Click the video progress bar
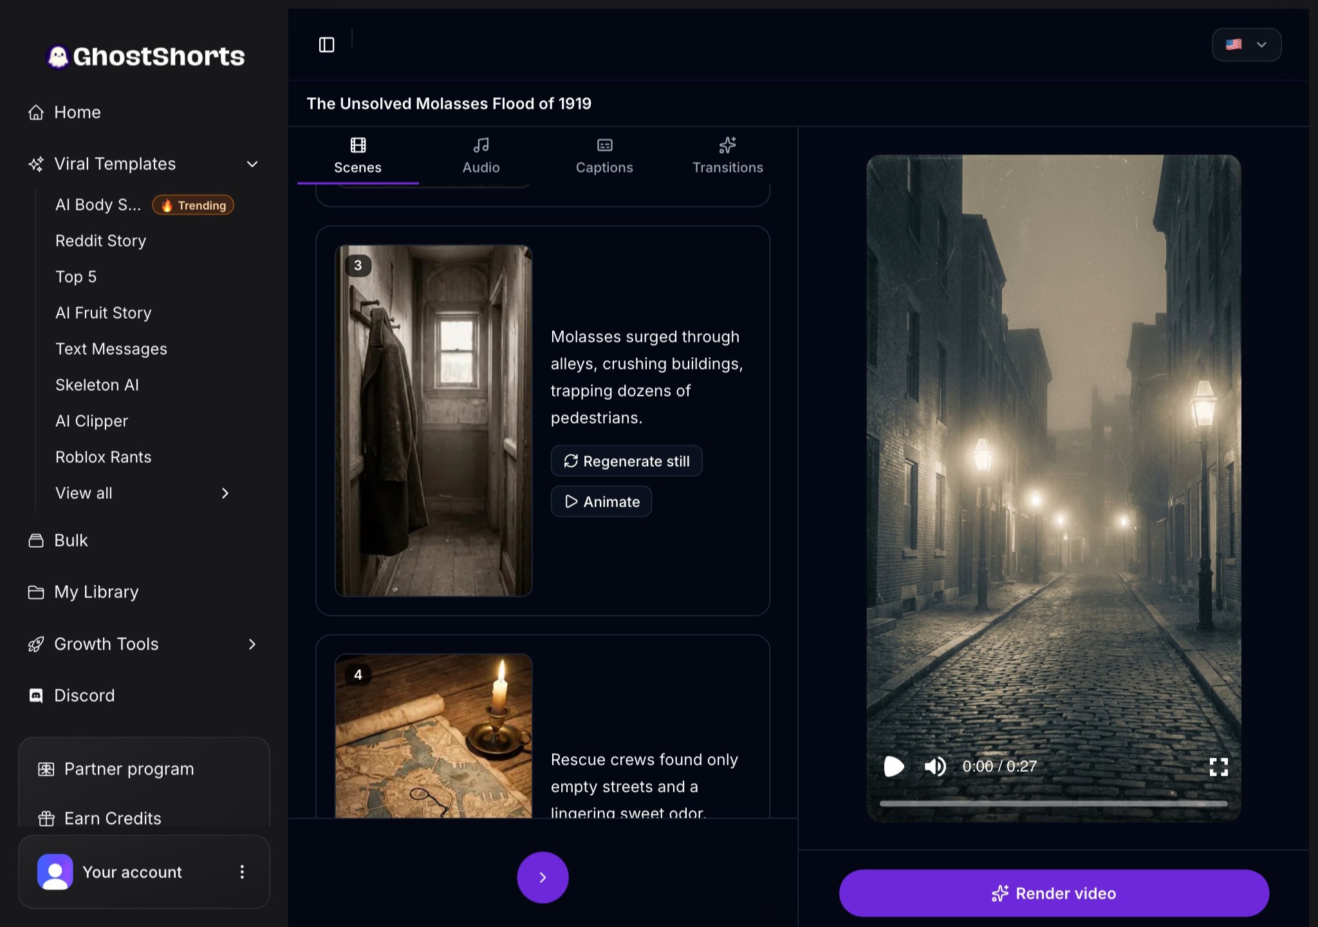The height and width of the screenshot is (927, 1318). 1053,803
